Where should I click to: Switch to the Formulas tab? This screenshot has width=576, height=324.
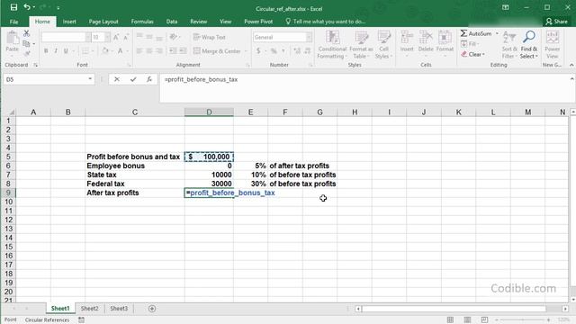coord(142,22)
